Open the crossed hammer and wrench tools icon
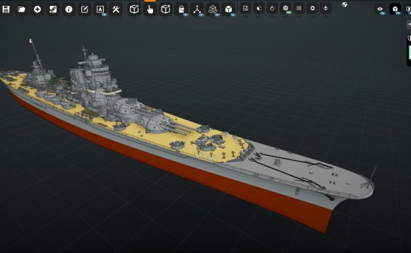Viewport: 411px width, 253px height. [x=116, y=9]
